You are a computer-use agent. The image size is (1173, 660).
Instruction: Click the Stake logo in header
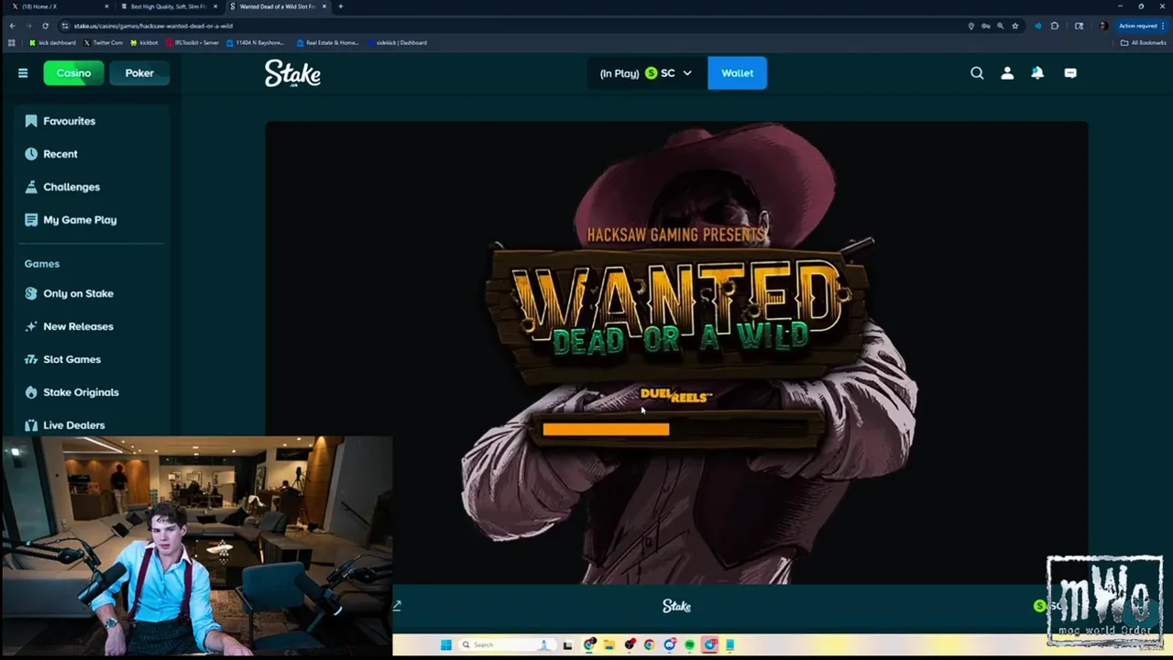292,73
